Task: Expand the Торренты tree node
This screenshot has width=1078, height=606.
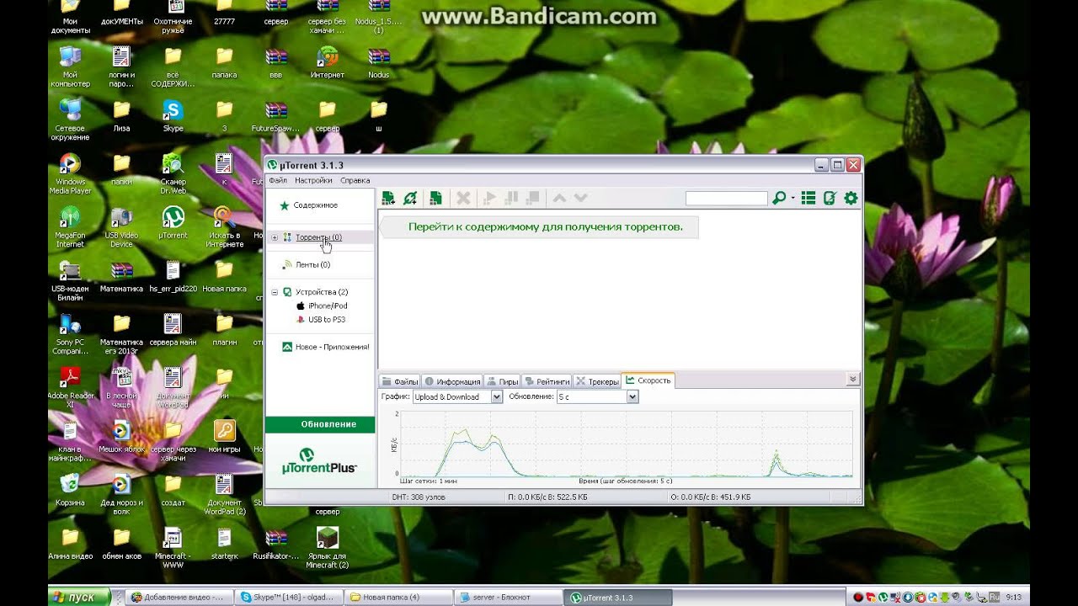Action: tap(275, 237)
